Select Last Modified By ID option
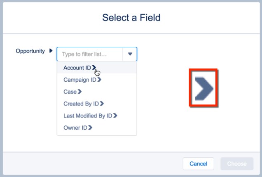 pos(88,116)
